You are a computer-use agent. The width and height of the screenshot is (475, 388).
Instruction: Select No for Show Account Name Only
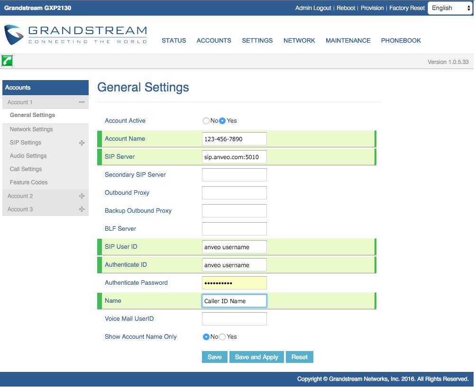206,337
